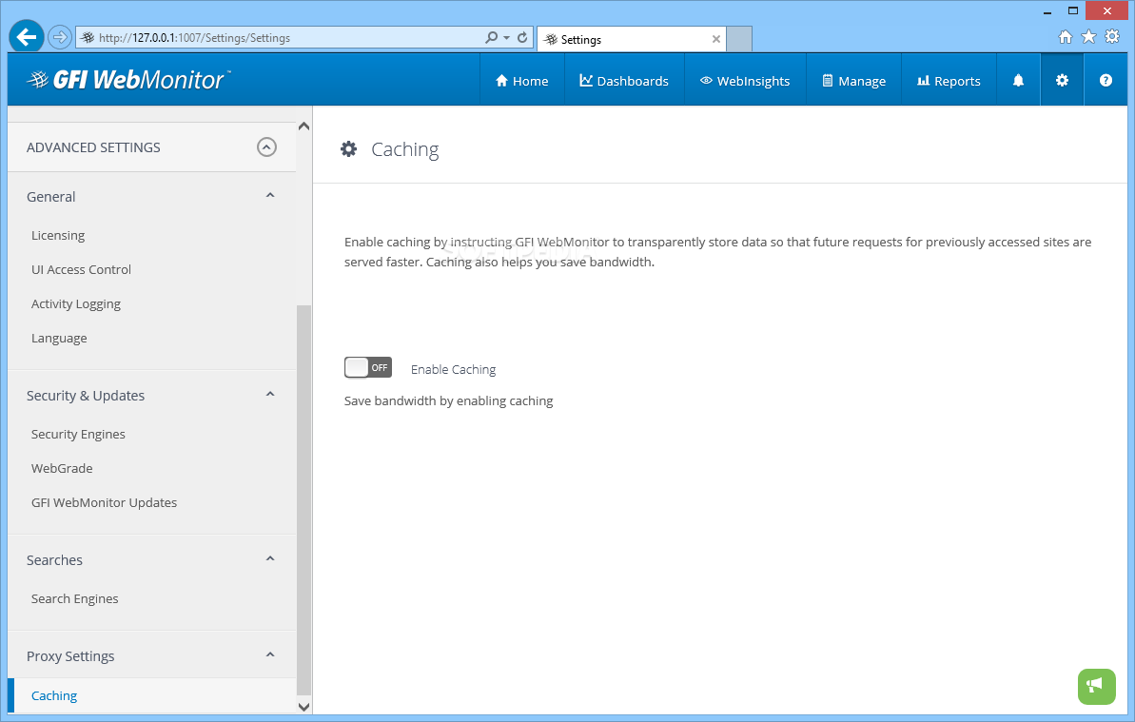This screenshot has width=1135, height=722.
Task: Open the Dashboards menu
Action: pos(624,80)
